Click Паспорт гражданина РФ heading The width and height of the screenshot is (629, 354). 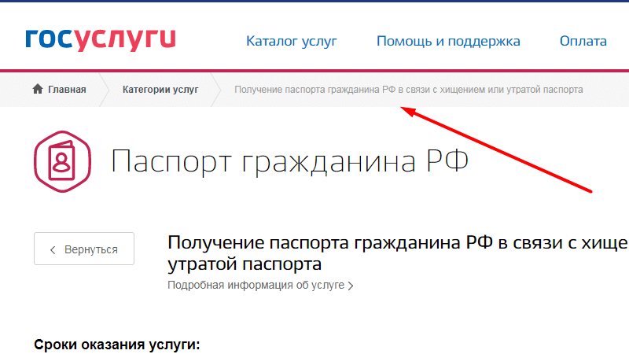pyautogui.click(x=289, y=161)
